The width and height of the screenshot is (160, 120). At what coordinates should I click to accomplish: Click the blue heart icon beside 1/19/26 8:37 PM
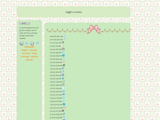tap(63, 91)
